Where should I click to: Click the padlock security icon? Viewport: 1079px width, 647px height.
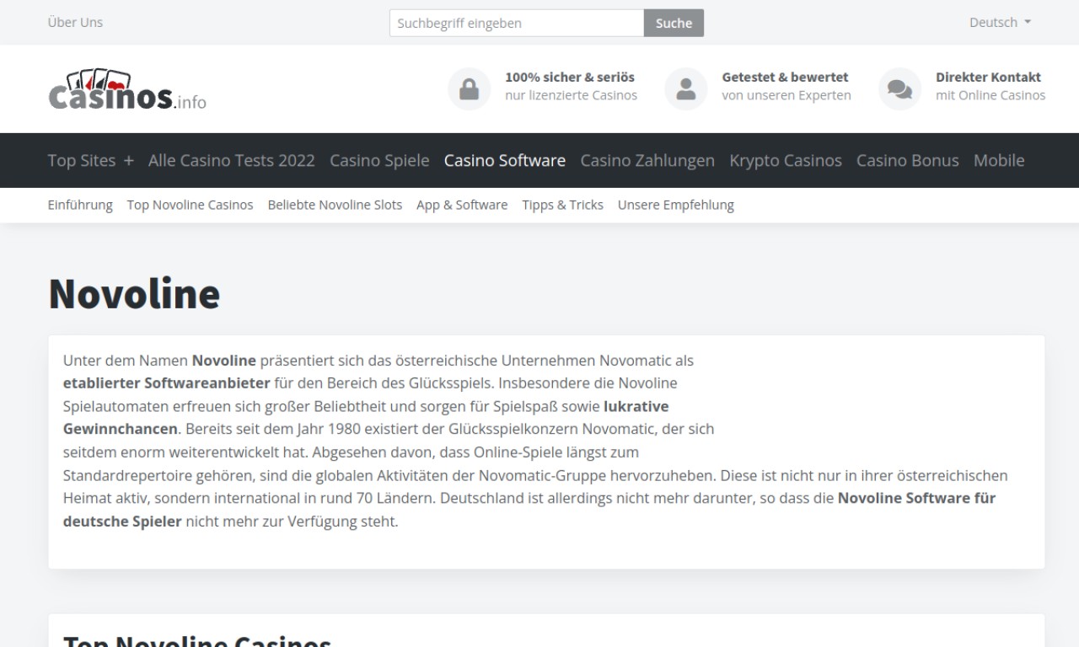469,89
